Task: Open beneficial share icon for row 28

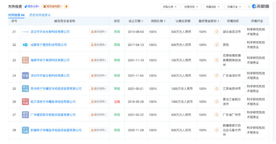Action: point(217,130)
